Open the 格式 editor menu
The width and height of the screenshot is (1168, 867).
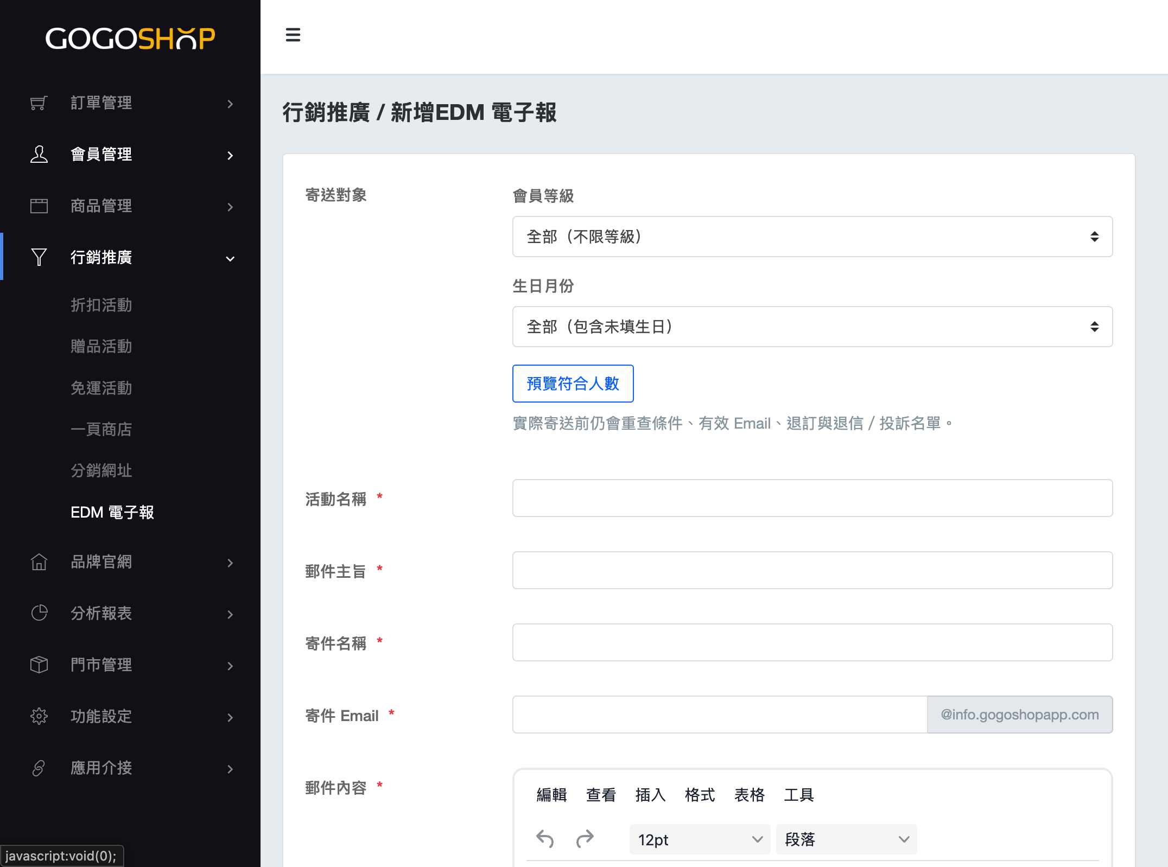[700, 795]
